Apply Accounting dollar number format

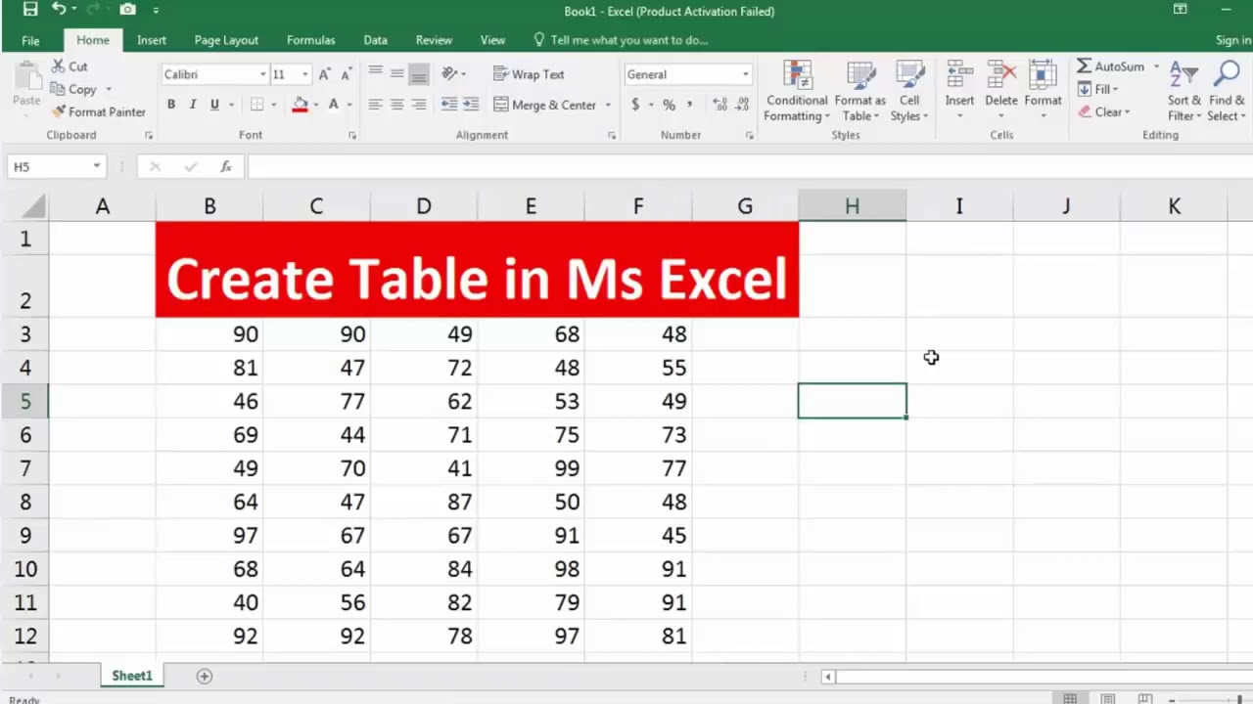click(635, 105)
